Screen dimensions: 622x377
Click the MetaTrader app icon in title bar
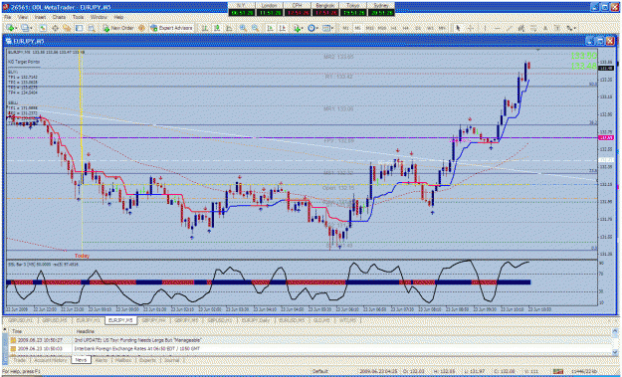click(x=6, y=7)
